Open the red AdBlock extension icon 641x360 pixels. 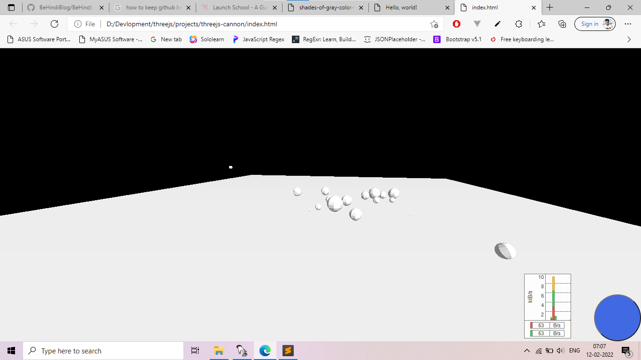457,24
